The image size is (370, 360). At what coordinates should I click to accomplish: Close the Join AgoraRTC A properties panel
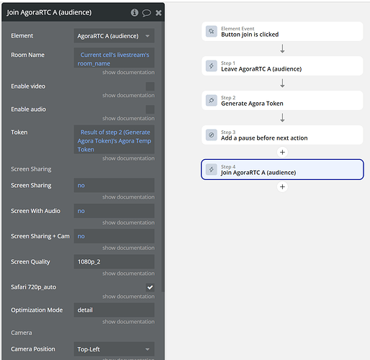(158, 13)
